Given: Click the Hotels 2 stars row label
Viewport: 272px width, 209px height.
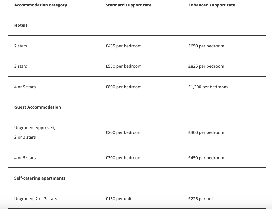Looking at the screenshot, I should [21, 46].
